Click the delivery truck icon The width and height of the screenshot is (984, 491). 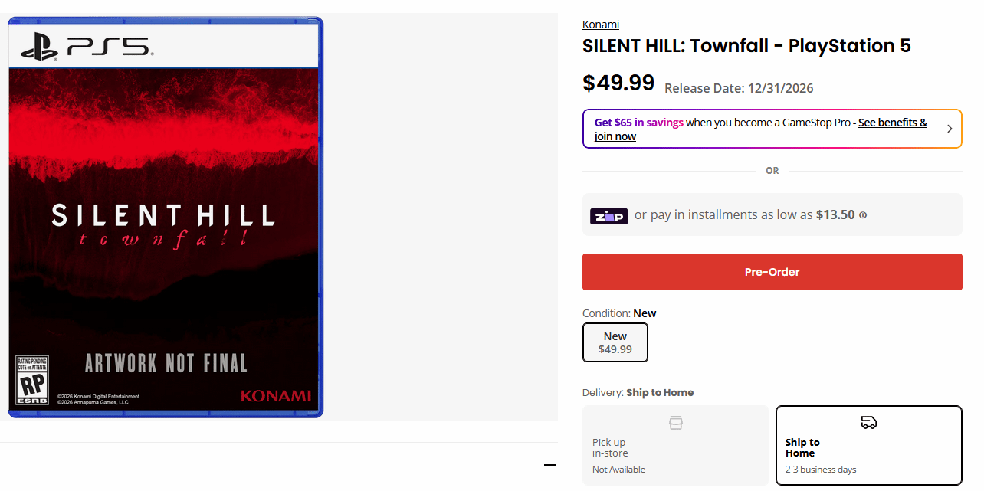pyautogui.click(x=868, y=423)
